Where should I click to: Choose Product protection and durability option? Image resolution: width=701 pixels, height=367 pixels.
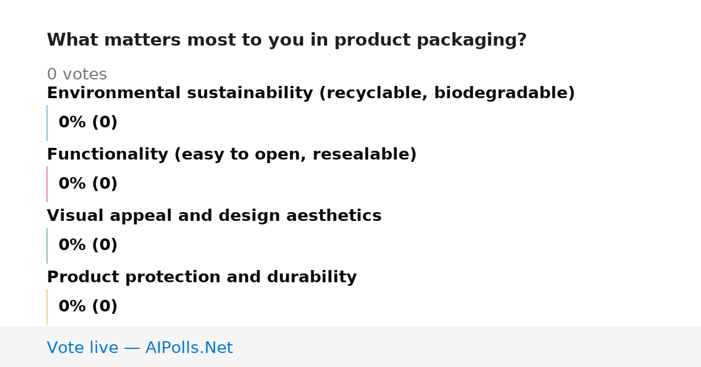pos(202,278)
